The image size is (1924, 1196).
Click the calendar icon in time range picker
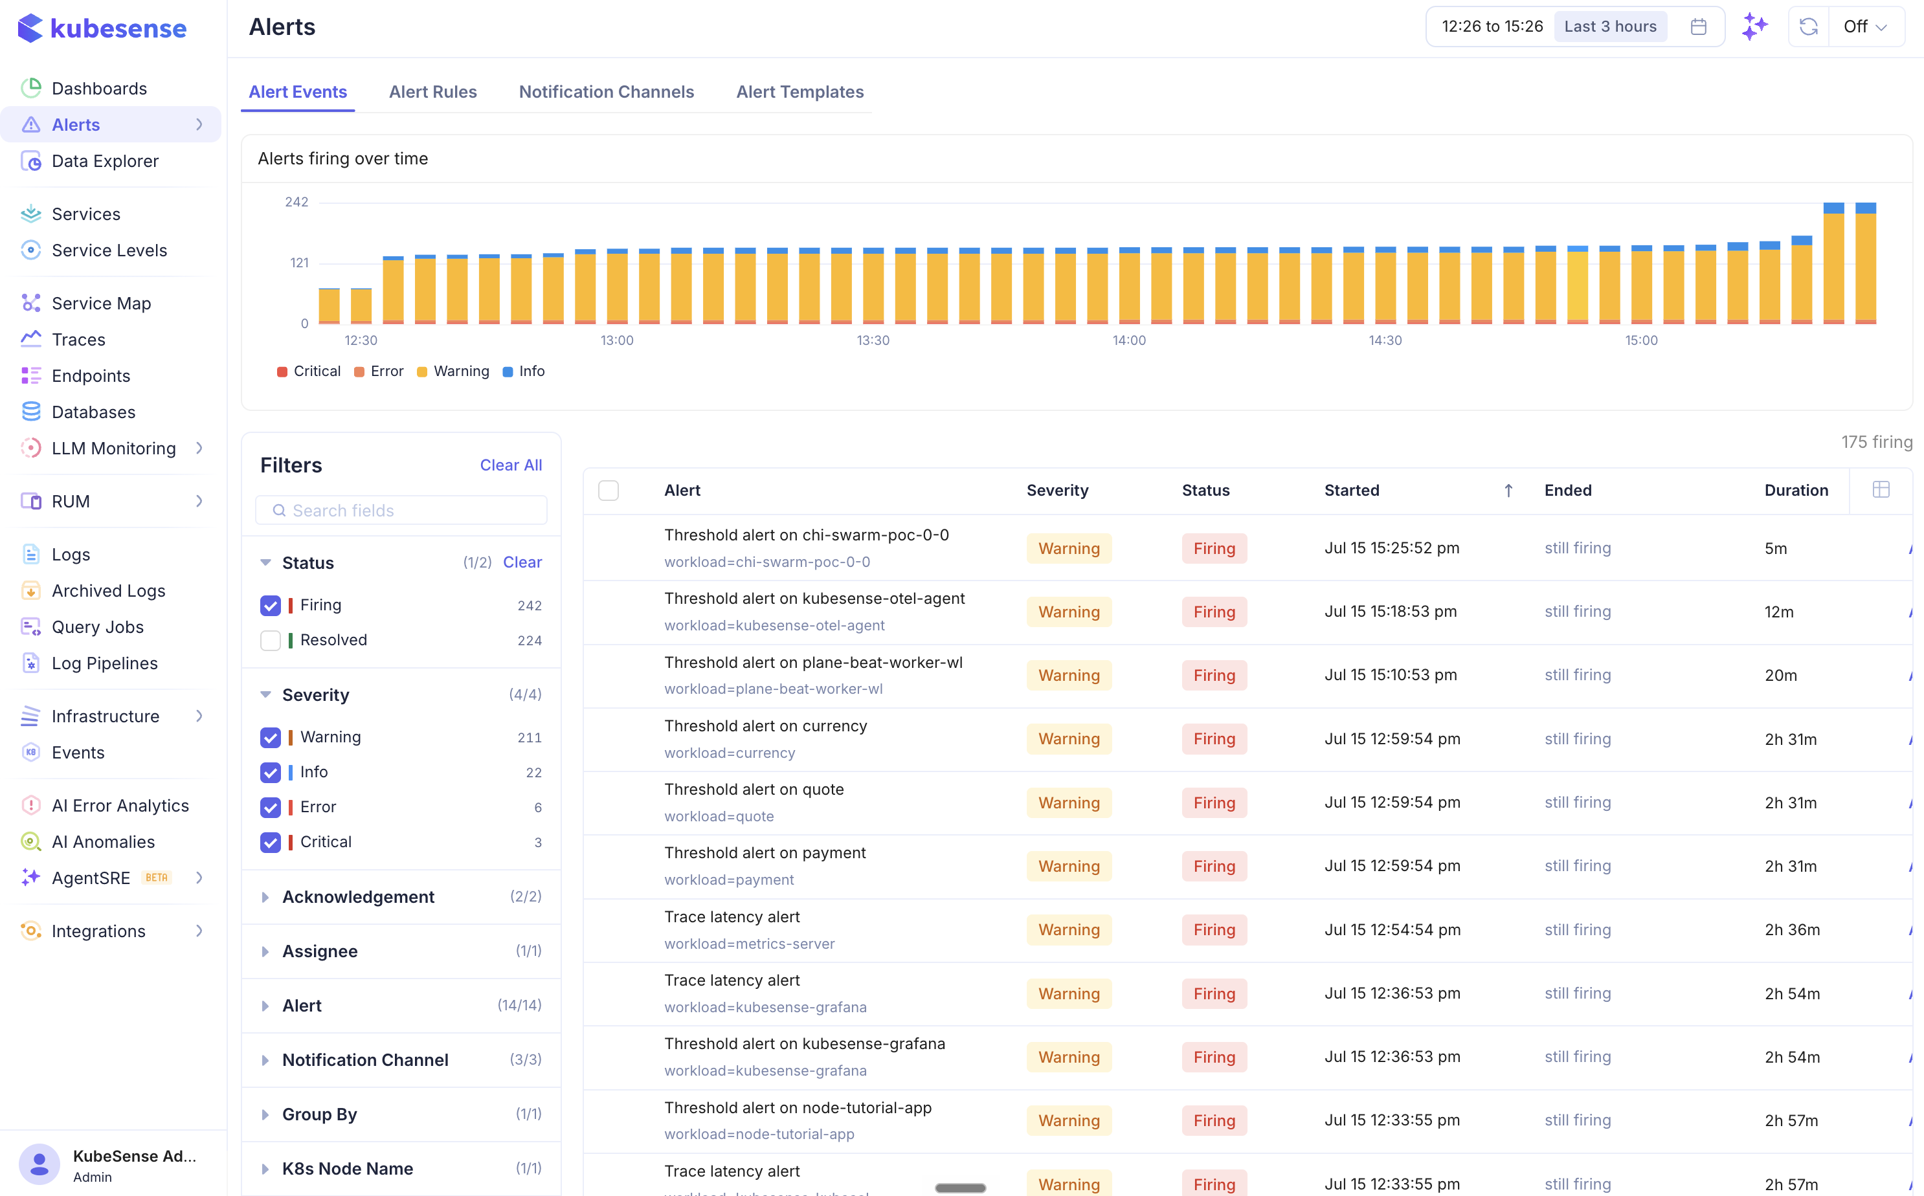(x=1697, y=26)
